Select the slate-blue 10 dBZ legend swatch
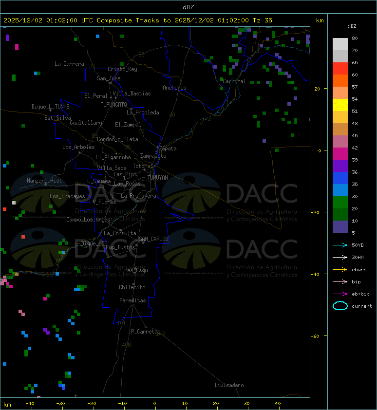377x410 pixels. pos(340,226)
